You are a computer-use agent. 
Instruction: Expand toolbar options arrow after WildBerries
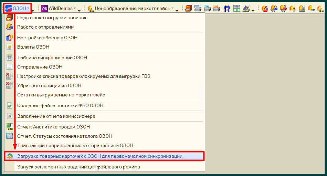coord(79,10)
